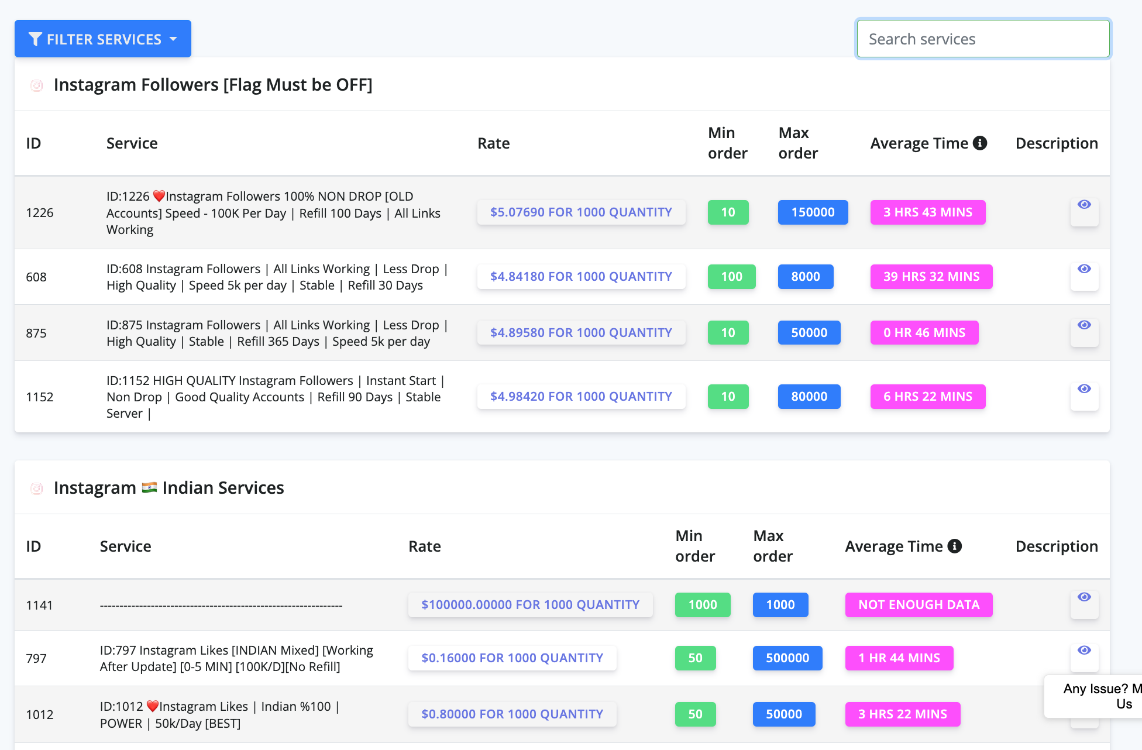
Task: Click the NOT ENOUGH DATA badge
Action: [919, 605]
